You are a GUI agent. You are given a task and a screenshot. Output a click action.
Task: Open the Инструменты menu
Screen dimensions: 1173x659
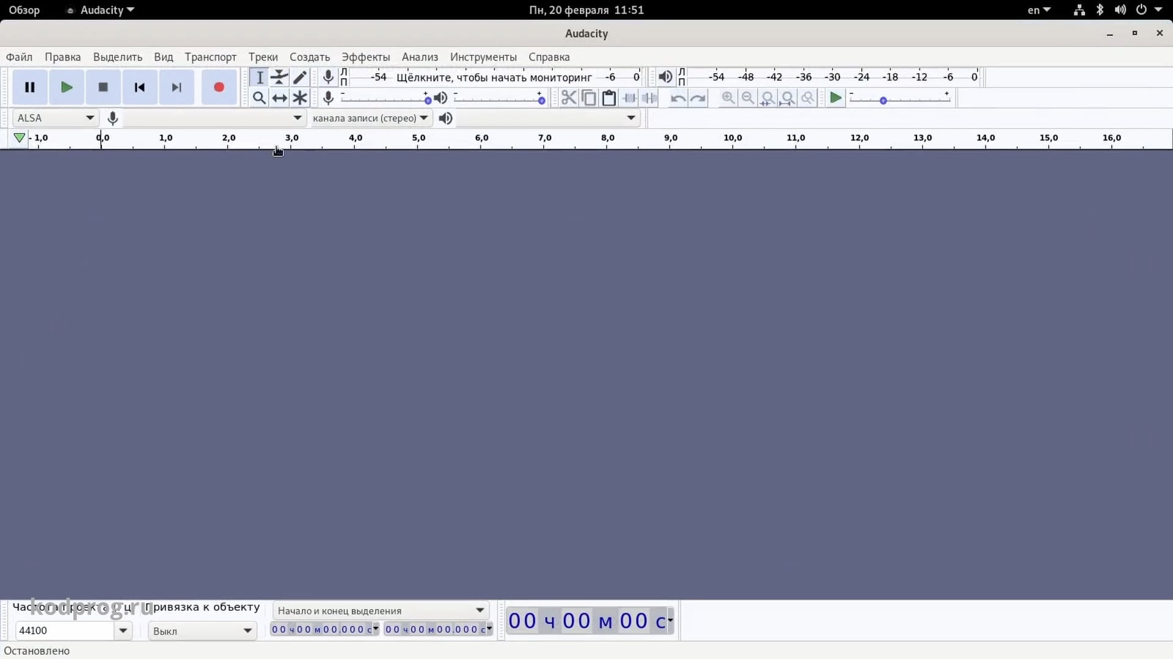click(x=483, y=57)
